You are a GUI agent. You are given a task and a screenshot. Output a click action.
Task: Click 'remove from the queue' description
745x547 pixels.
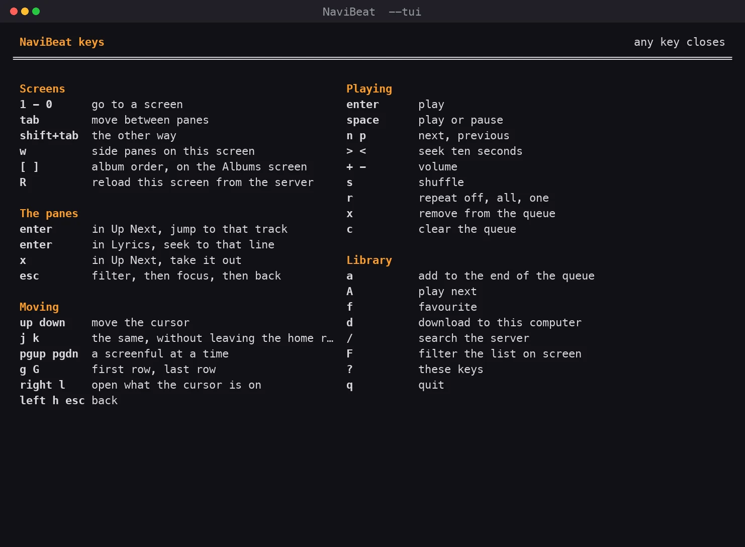[x=487, y=214]
